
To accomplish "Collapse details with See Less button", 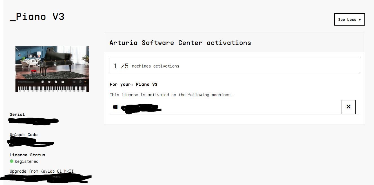I will pyautogui.click(x=349, y=19).
